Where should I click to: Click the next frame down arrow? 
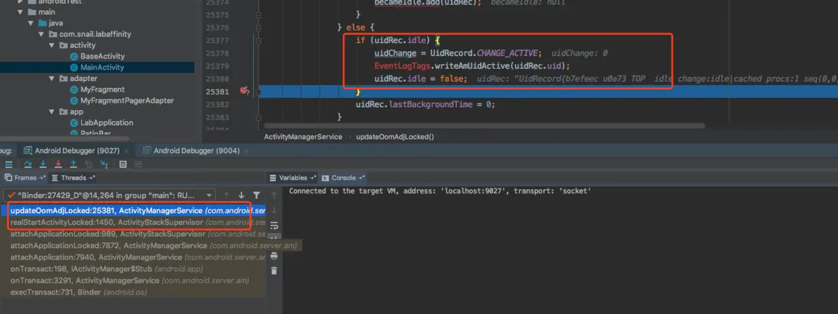pyautogui.click(x=241, y=195)
